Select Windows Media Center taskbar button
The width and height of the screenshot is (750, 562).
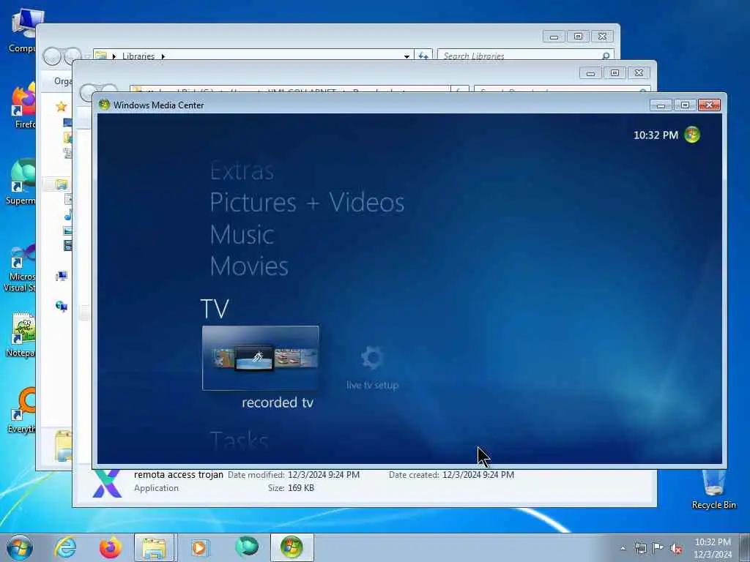pyautogui.click(x=292, y=547)
